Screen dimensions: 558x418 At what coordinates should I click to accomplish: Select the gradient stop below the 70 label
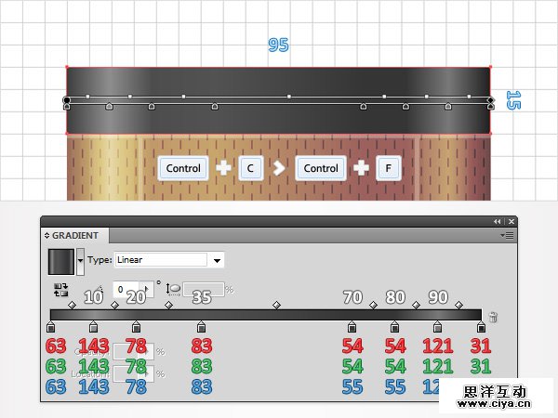point(352,328)
